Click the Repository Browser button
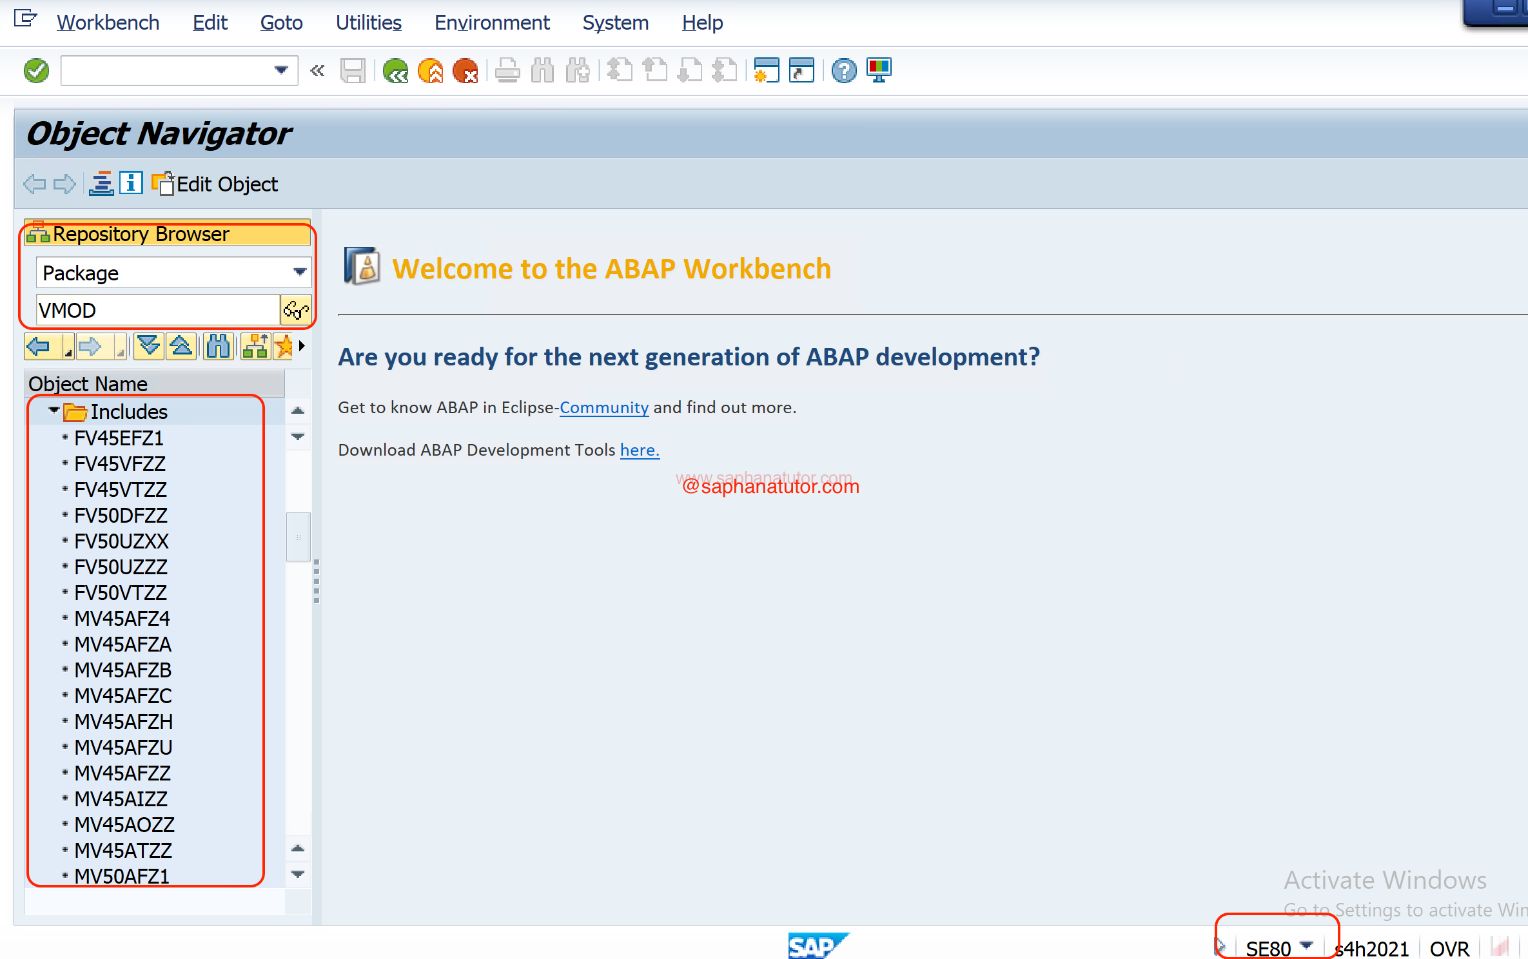Image resolution: width=1528 pixels, height=959 pixels. point(167,234)
